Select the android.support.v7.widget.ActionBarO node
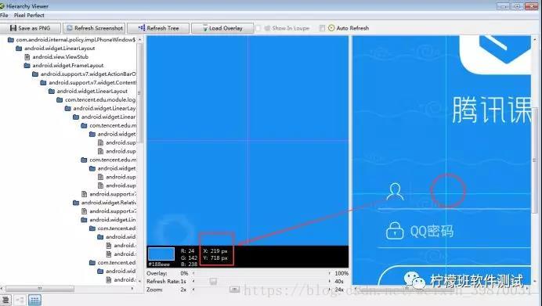 89,74
